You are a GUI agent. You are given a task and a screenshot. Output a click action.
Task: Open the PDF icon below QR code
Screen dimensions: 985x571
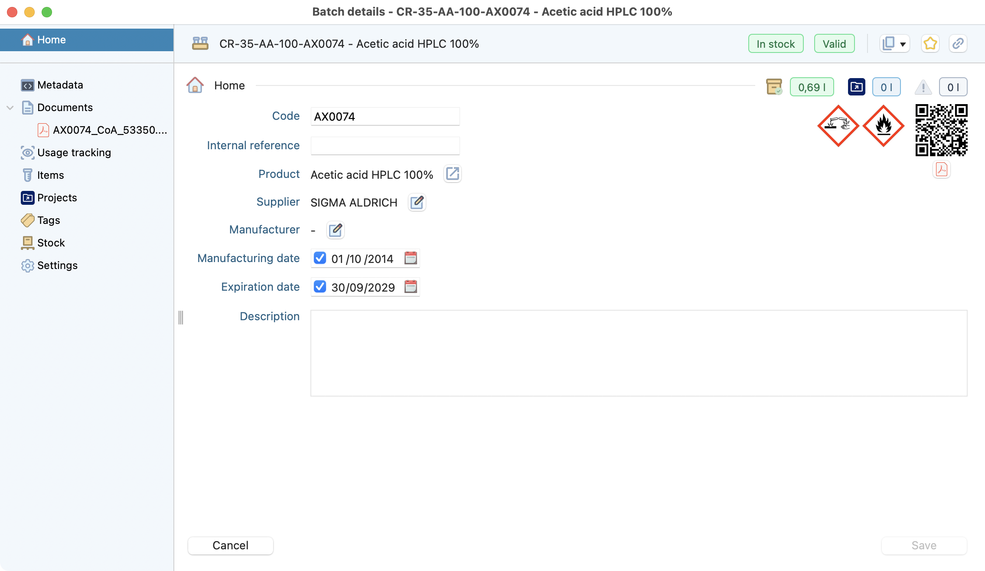tap(941, 170)
